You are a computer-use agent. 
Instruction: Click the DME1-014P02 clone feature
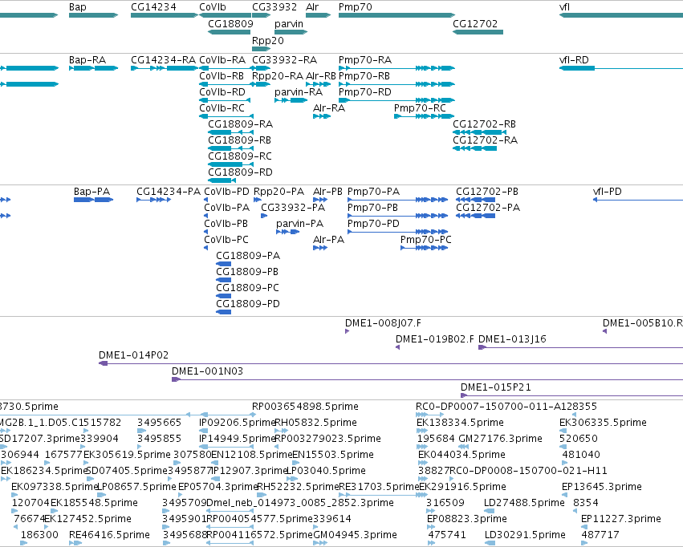(x=391, y=363)
